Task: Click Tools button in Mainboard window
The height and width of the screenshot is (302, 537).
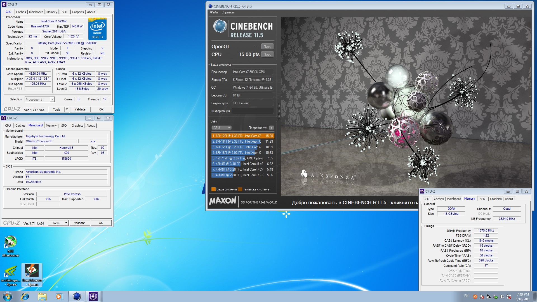Action: [56, 223]
